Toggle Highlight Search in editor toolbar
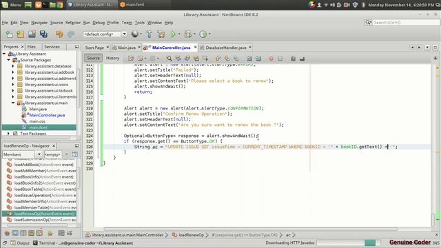The height and width of the screenshot is (248, 441). (196, 59)
